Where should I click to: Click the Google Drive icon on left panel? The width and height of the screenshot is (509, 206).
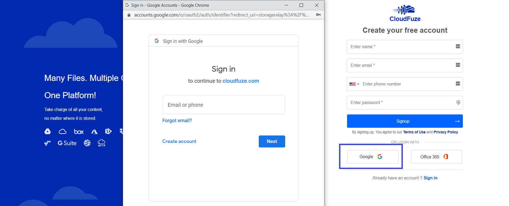point(47,131)
